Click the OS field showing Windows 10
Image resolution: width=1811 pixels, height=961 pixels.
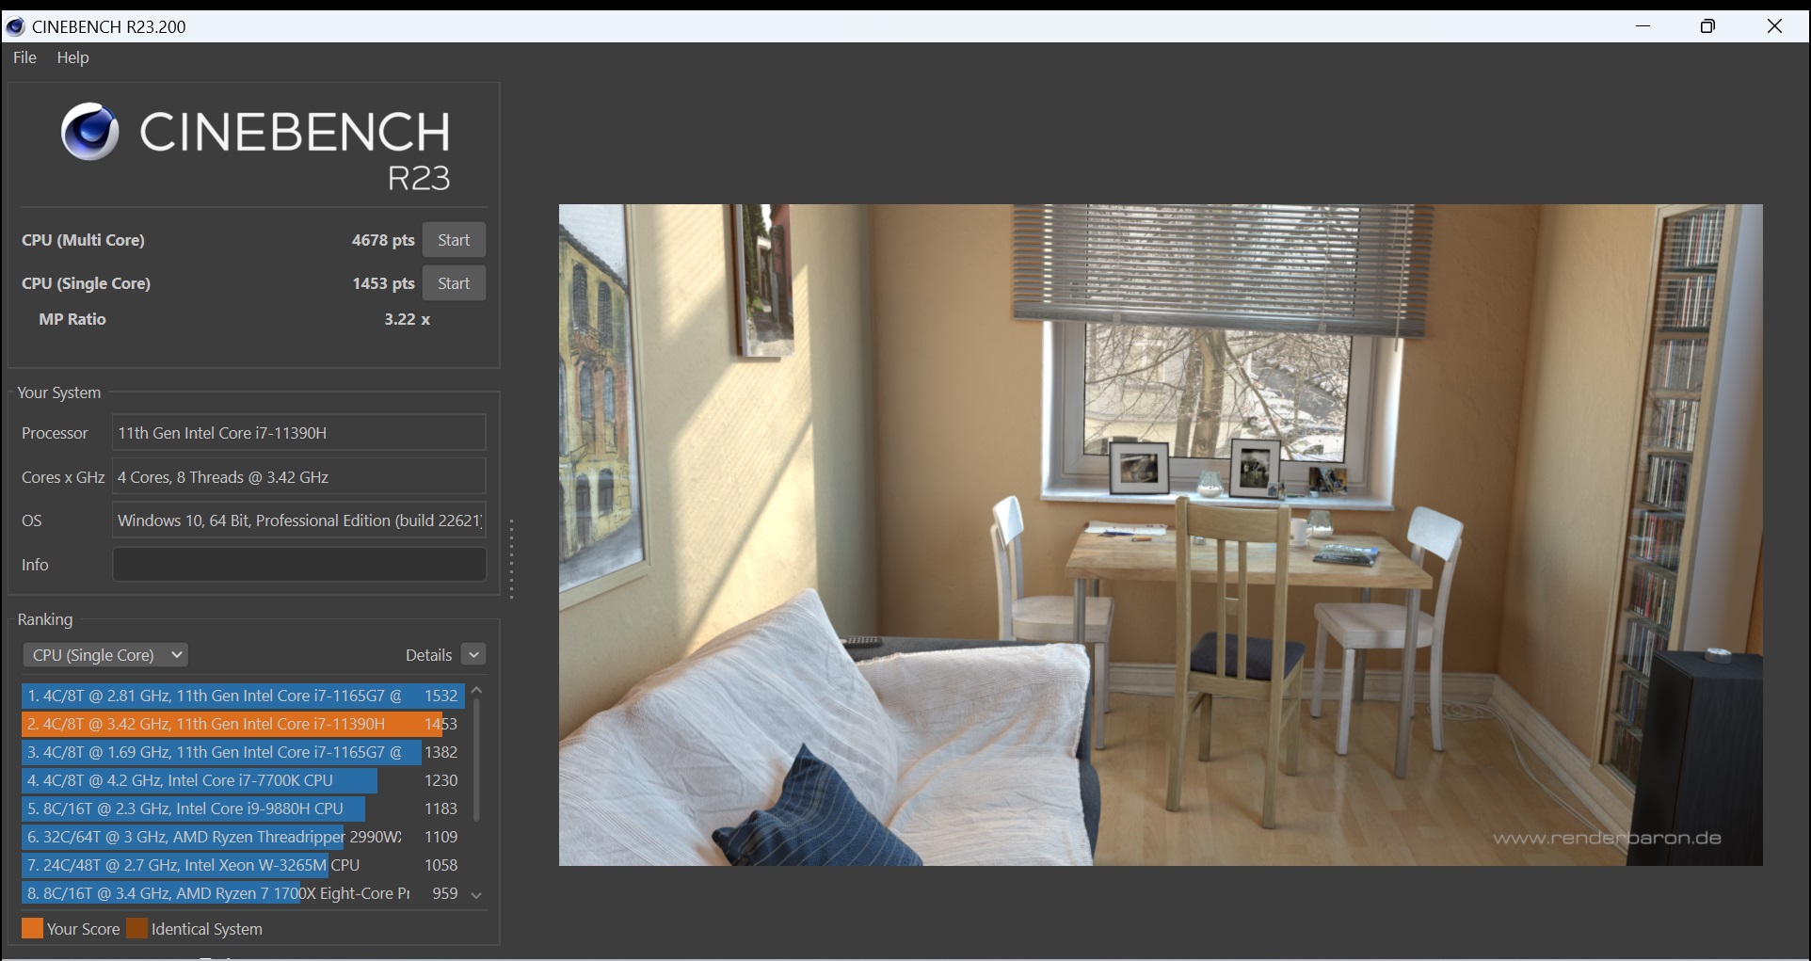click(x=299, y=521)
